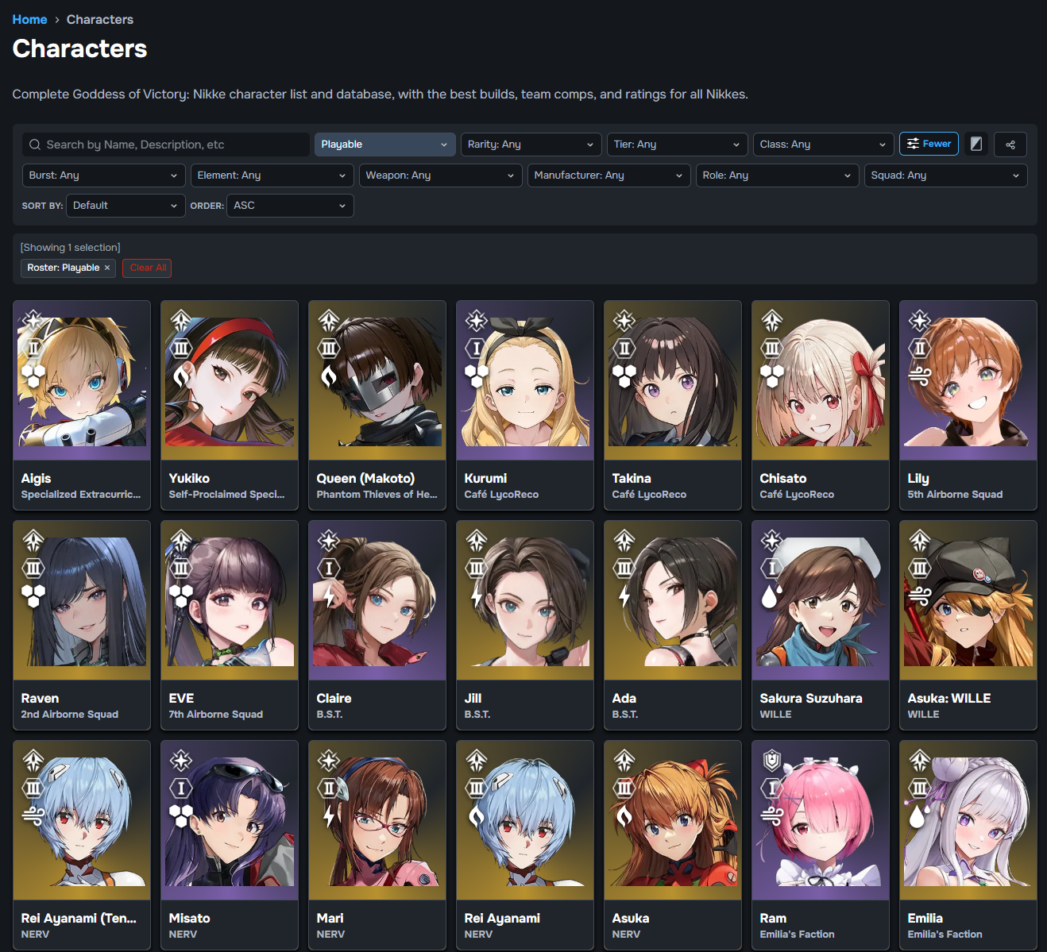Click burst II icon on Aigis card
This screenshot has height=952, width=1047.
(33, 348)
